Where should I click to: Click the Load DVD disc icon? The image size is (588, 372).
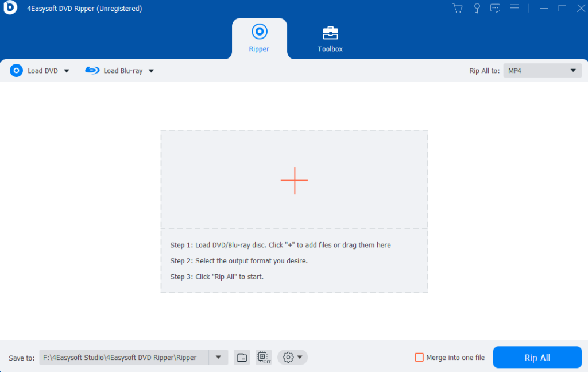pyautogui.click(x=17, y=71)
